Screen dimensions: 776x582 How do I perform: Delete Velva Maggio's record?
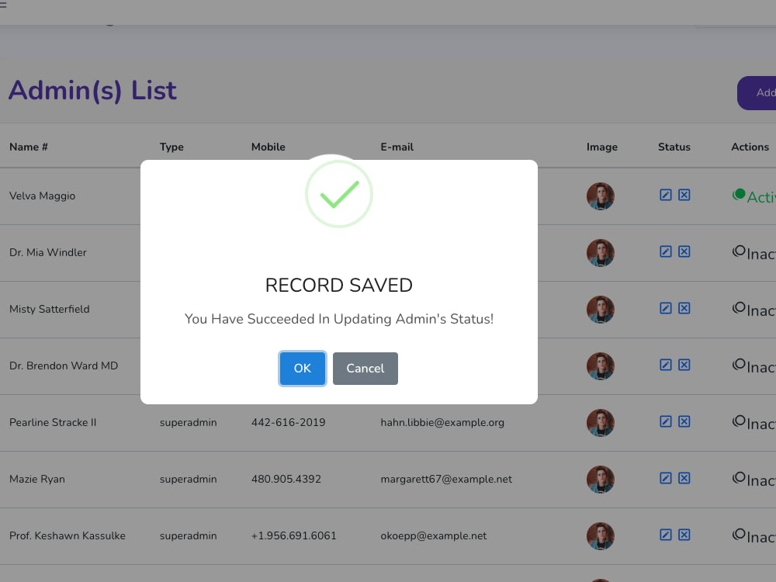point(684,195)
